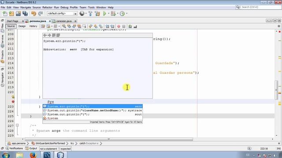This screenshot has width=282, height=158.
Task: Open the Output window button
Action: [31, 148]
